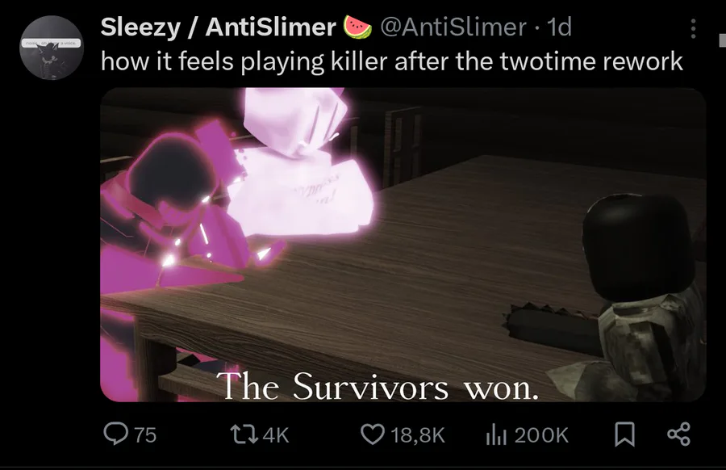
Task: View the 75 replies count
Action: [x=145, y=434]
